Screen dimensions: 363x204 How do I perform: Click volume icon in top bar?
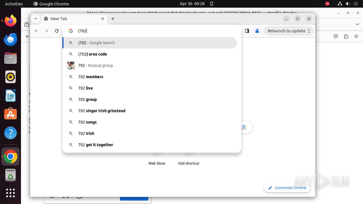pyautogui.click(x=348, y=4)
